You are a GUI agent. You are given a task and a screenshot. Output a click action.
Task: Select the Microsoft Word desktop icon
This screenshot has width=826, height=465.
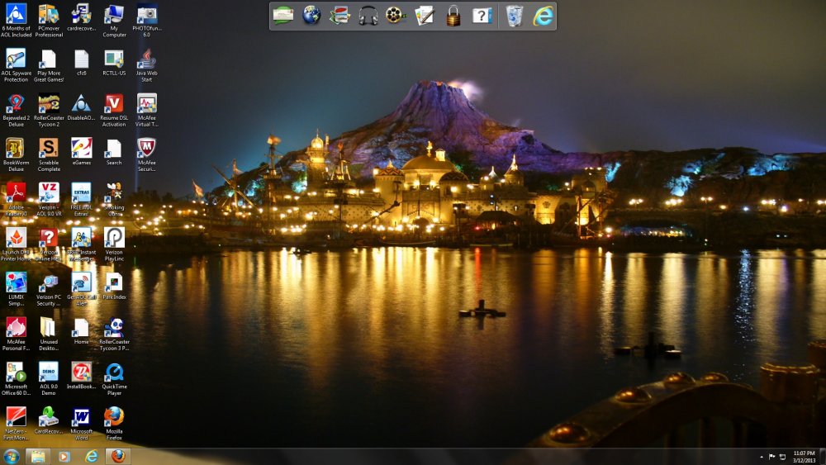81,424
